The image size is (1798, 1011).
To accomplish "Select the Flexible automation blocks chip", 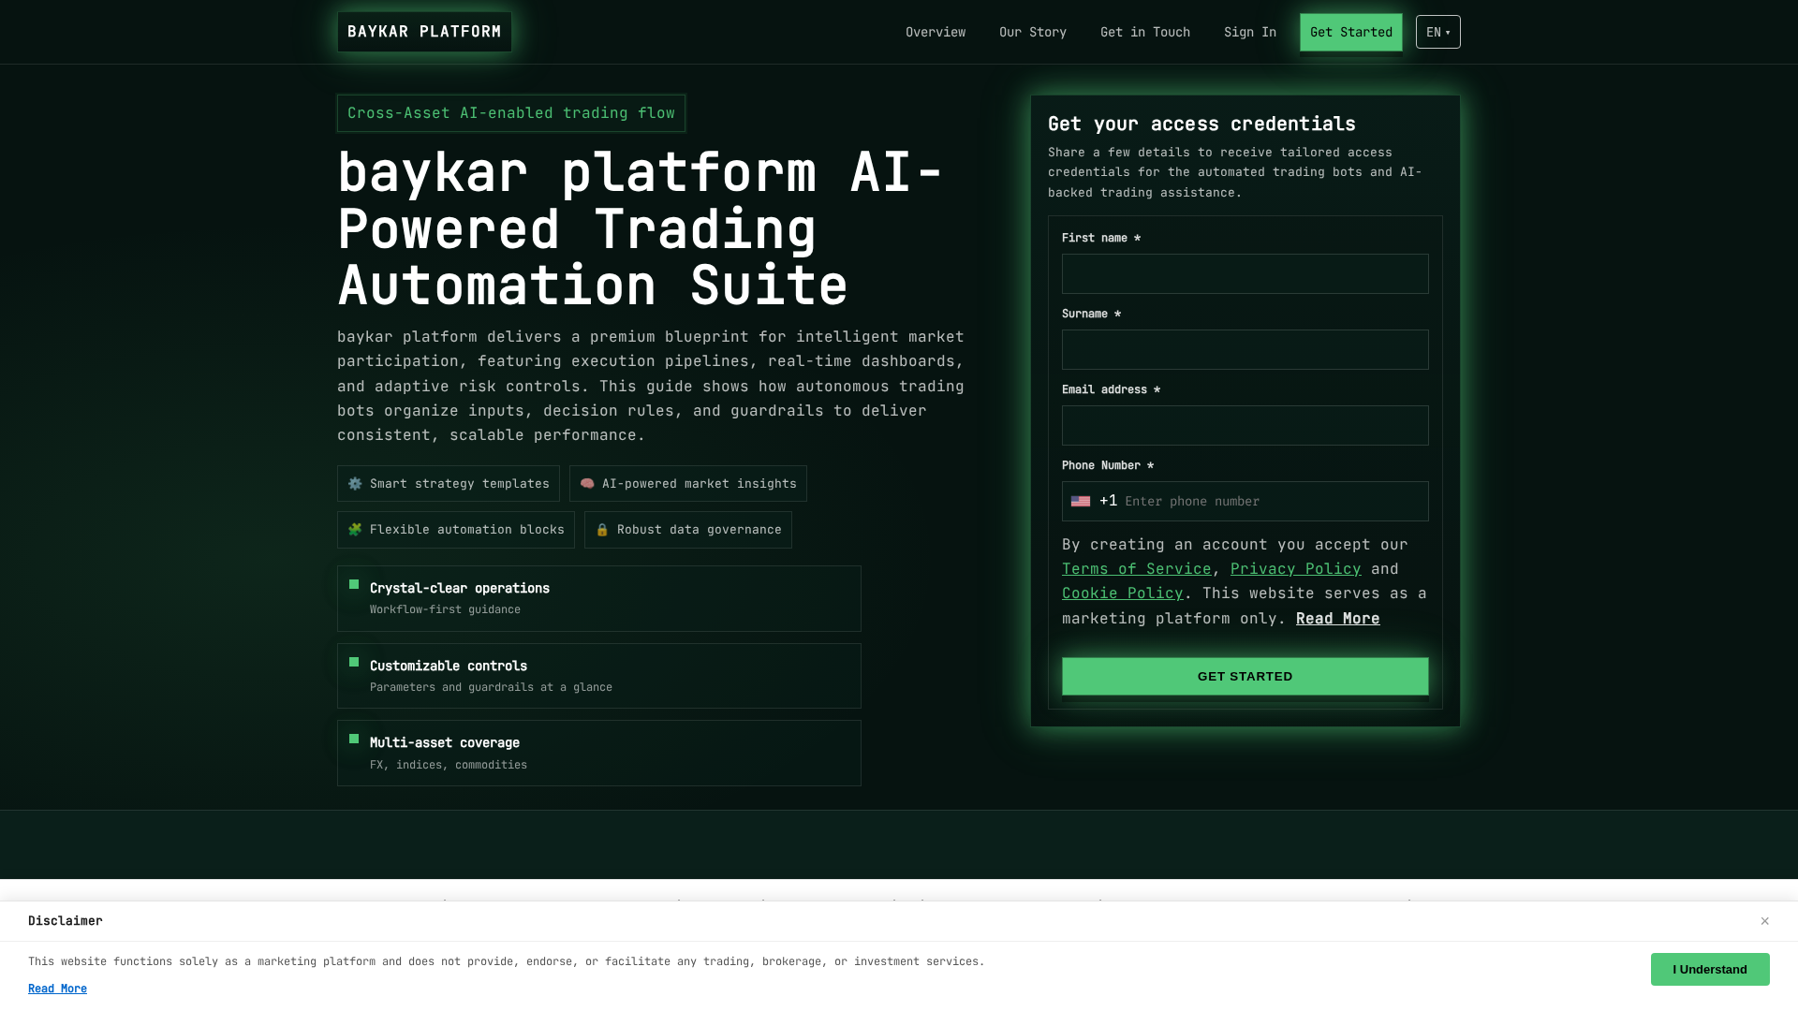I will coord(456,530).
